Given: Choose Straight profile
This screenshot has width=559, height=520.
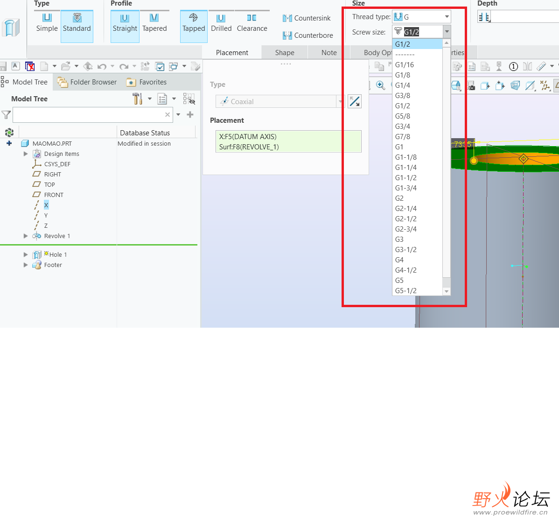Looking at the screenshot, I should pos(125,27).
